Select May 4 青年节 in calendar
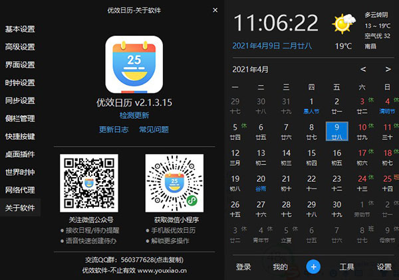Image resolution: width=399 pixels, height=280 pixels. tap(262, 235)
